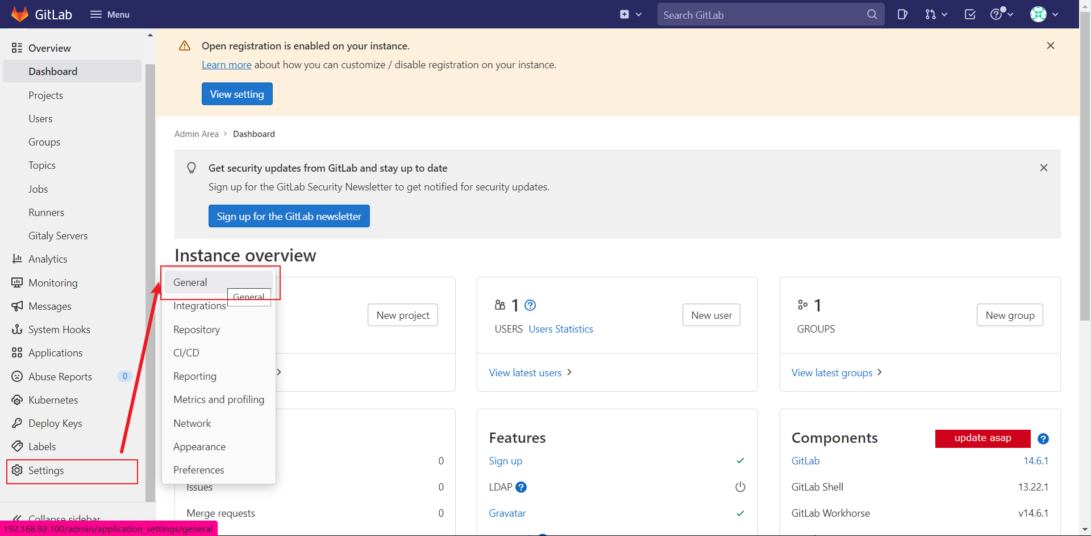Image resolution: width=1091 pixels, height=536 pixels.
Task: Open the To-Do list checkmark icon
Action: pos(970,14)
